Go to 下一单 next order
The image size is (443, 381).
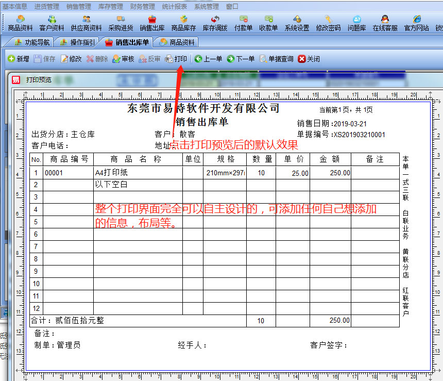click(x=241, y=59)
